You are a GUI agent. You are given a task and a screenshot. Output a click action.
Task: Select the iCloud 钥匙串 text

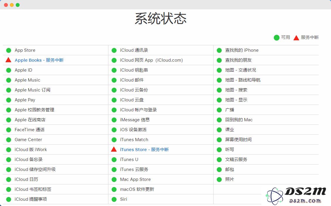134,70
